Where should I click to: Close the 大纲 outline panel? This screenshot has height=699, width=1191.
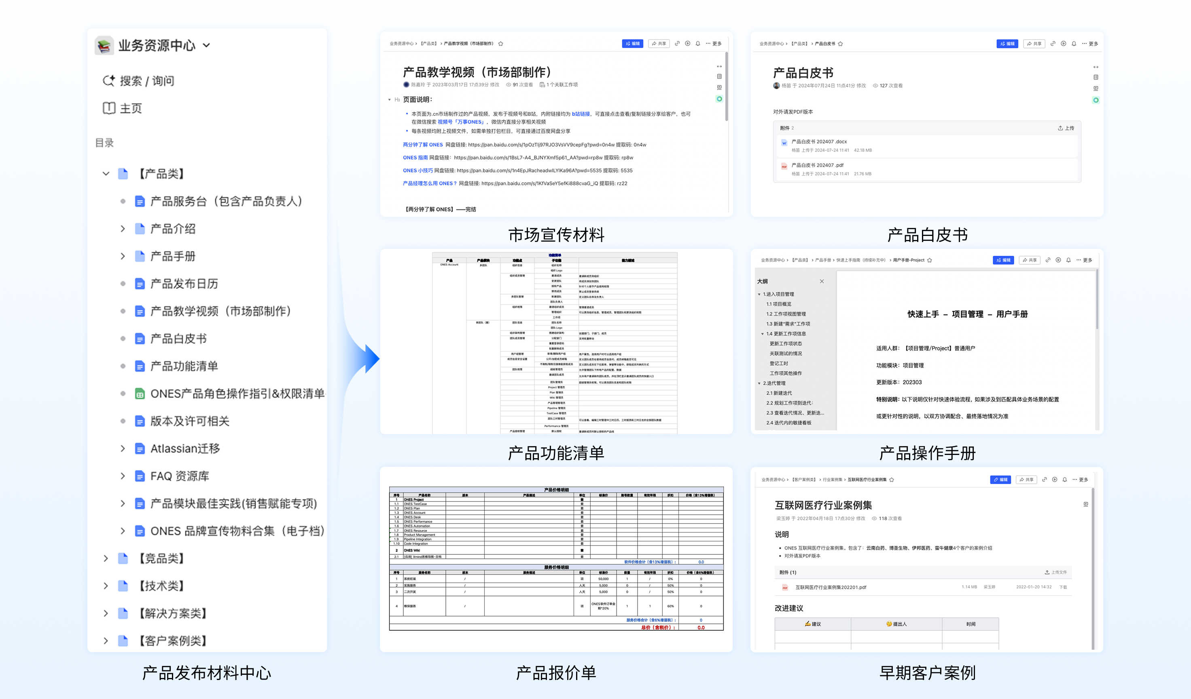tap(822, 281)
